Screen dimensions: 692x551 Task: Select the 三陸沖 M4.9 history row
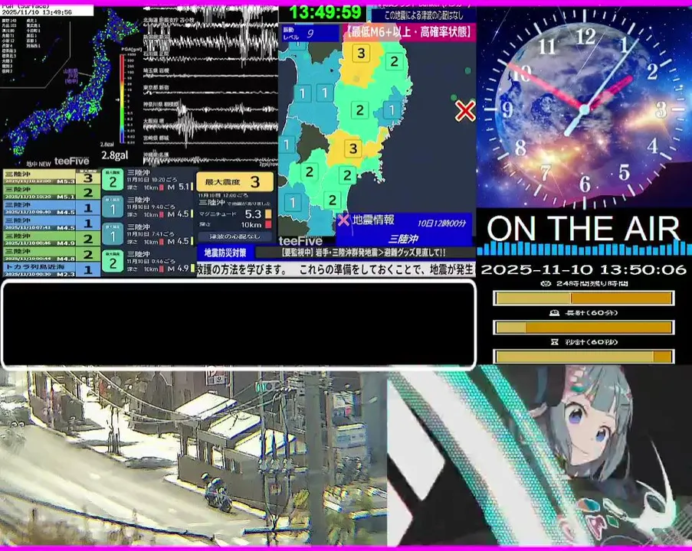51,239
